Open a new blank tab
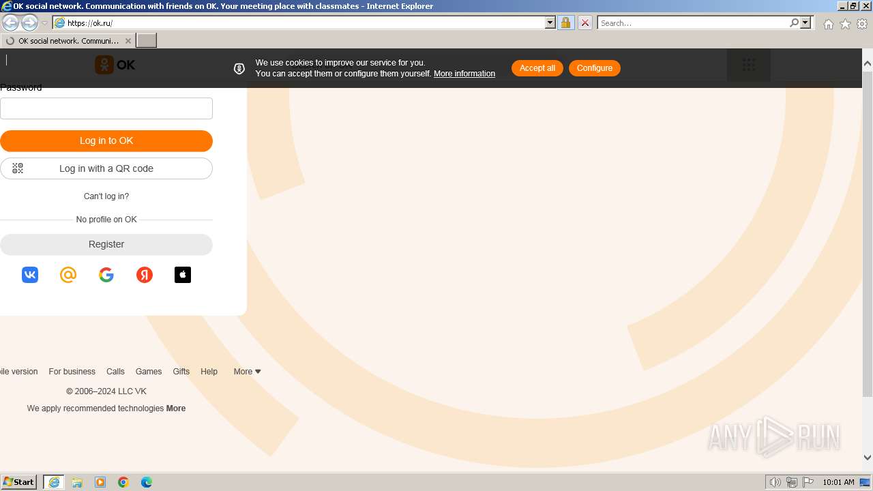Viewport: 873px width, 491px height. pyautogui.click(x=147, y=41)
